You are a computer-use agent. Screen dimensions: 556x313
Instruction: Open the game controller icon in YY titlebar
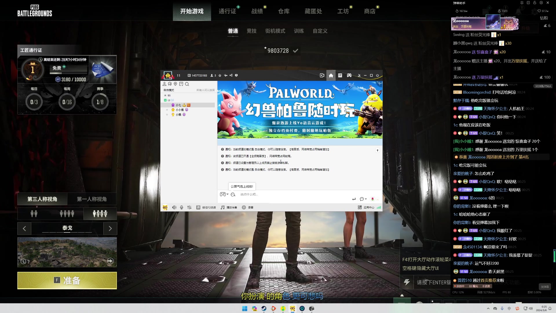(x=349, y=75)
